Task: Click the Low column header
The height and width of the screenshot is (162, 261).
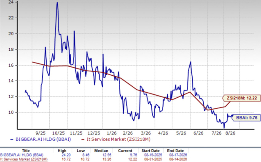Action: pyautogui.click(x=81, y=151)
